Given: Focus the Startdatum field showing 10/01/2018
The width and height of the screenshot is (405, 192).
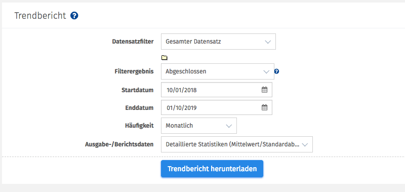Looking at the screenshot, I should 217,90.
